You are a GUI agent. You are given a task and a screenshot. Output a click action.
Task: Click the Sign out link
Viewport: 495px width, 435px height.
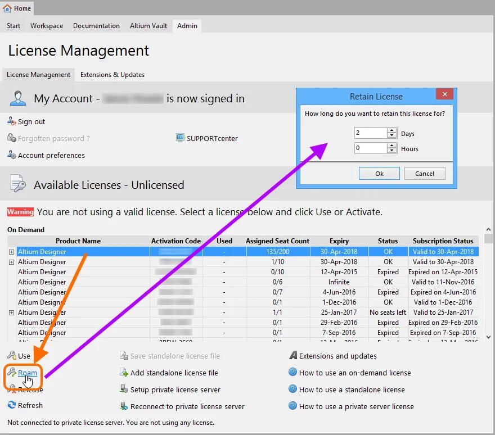coord(31,122)
